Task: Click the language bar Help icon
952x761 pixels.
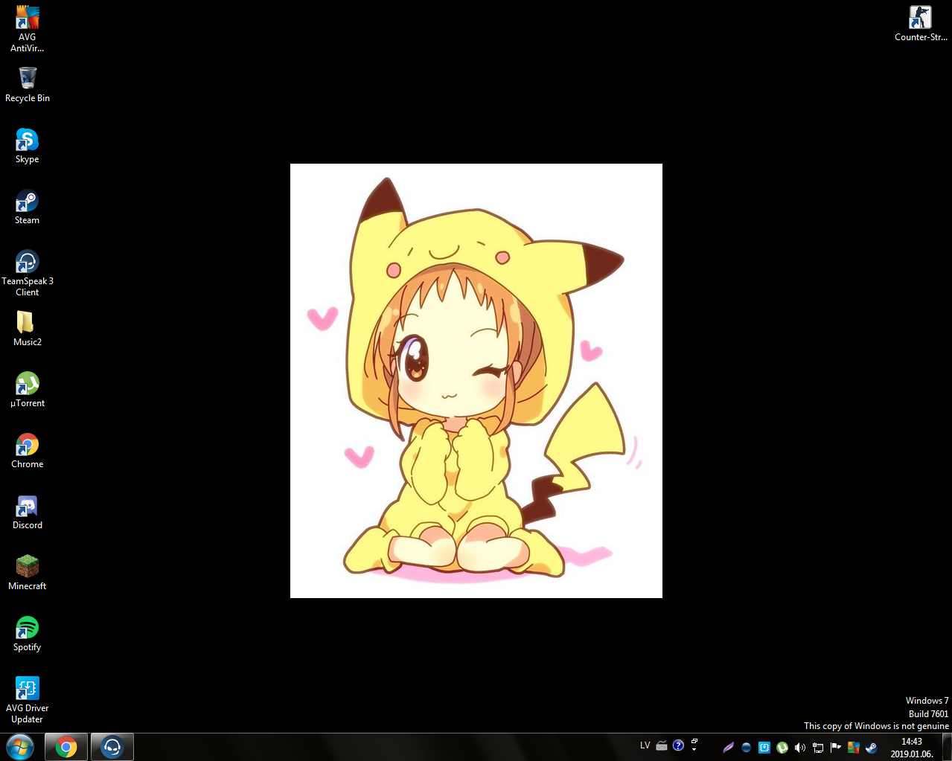Action: [678, 745]
